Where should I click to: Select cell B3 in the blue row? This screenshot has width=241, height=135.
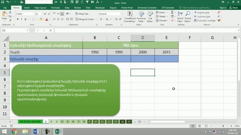click(x=95, y=59)
